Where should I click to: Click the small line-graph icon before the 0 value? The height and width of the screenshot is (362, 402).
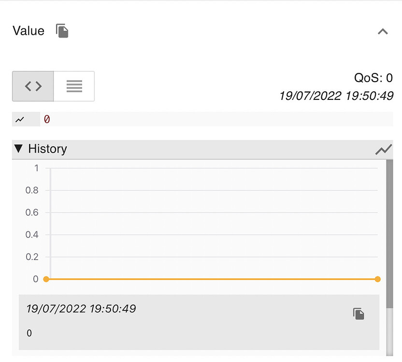pos(19,119)
